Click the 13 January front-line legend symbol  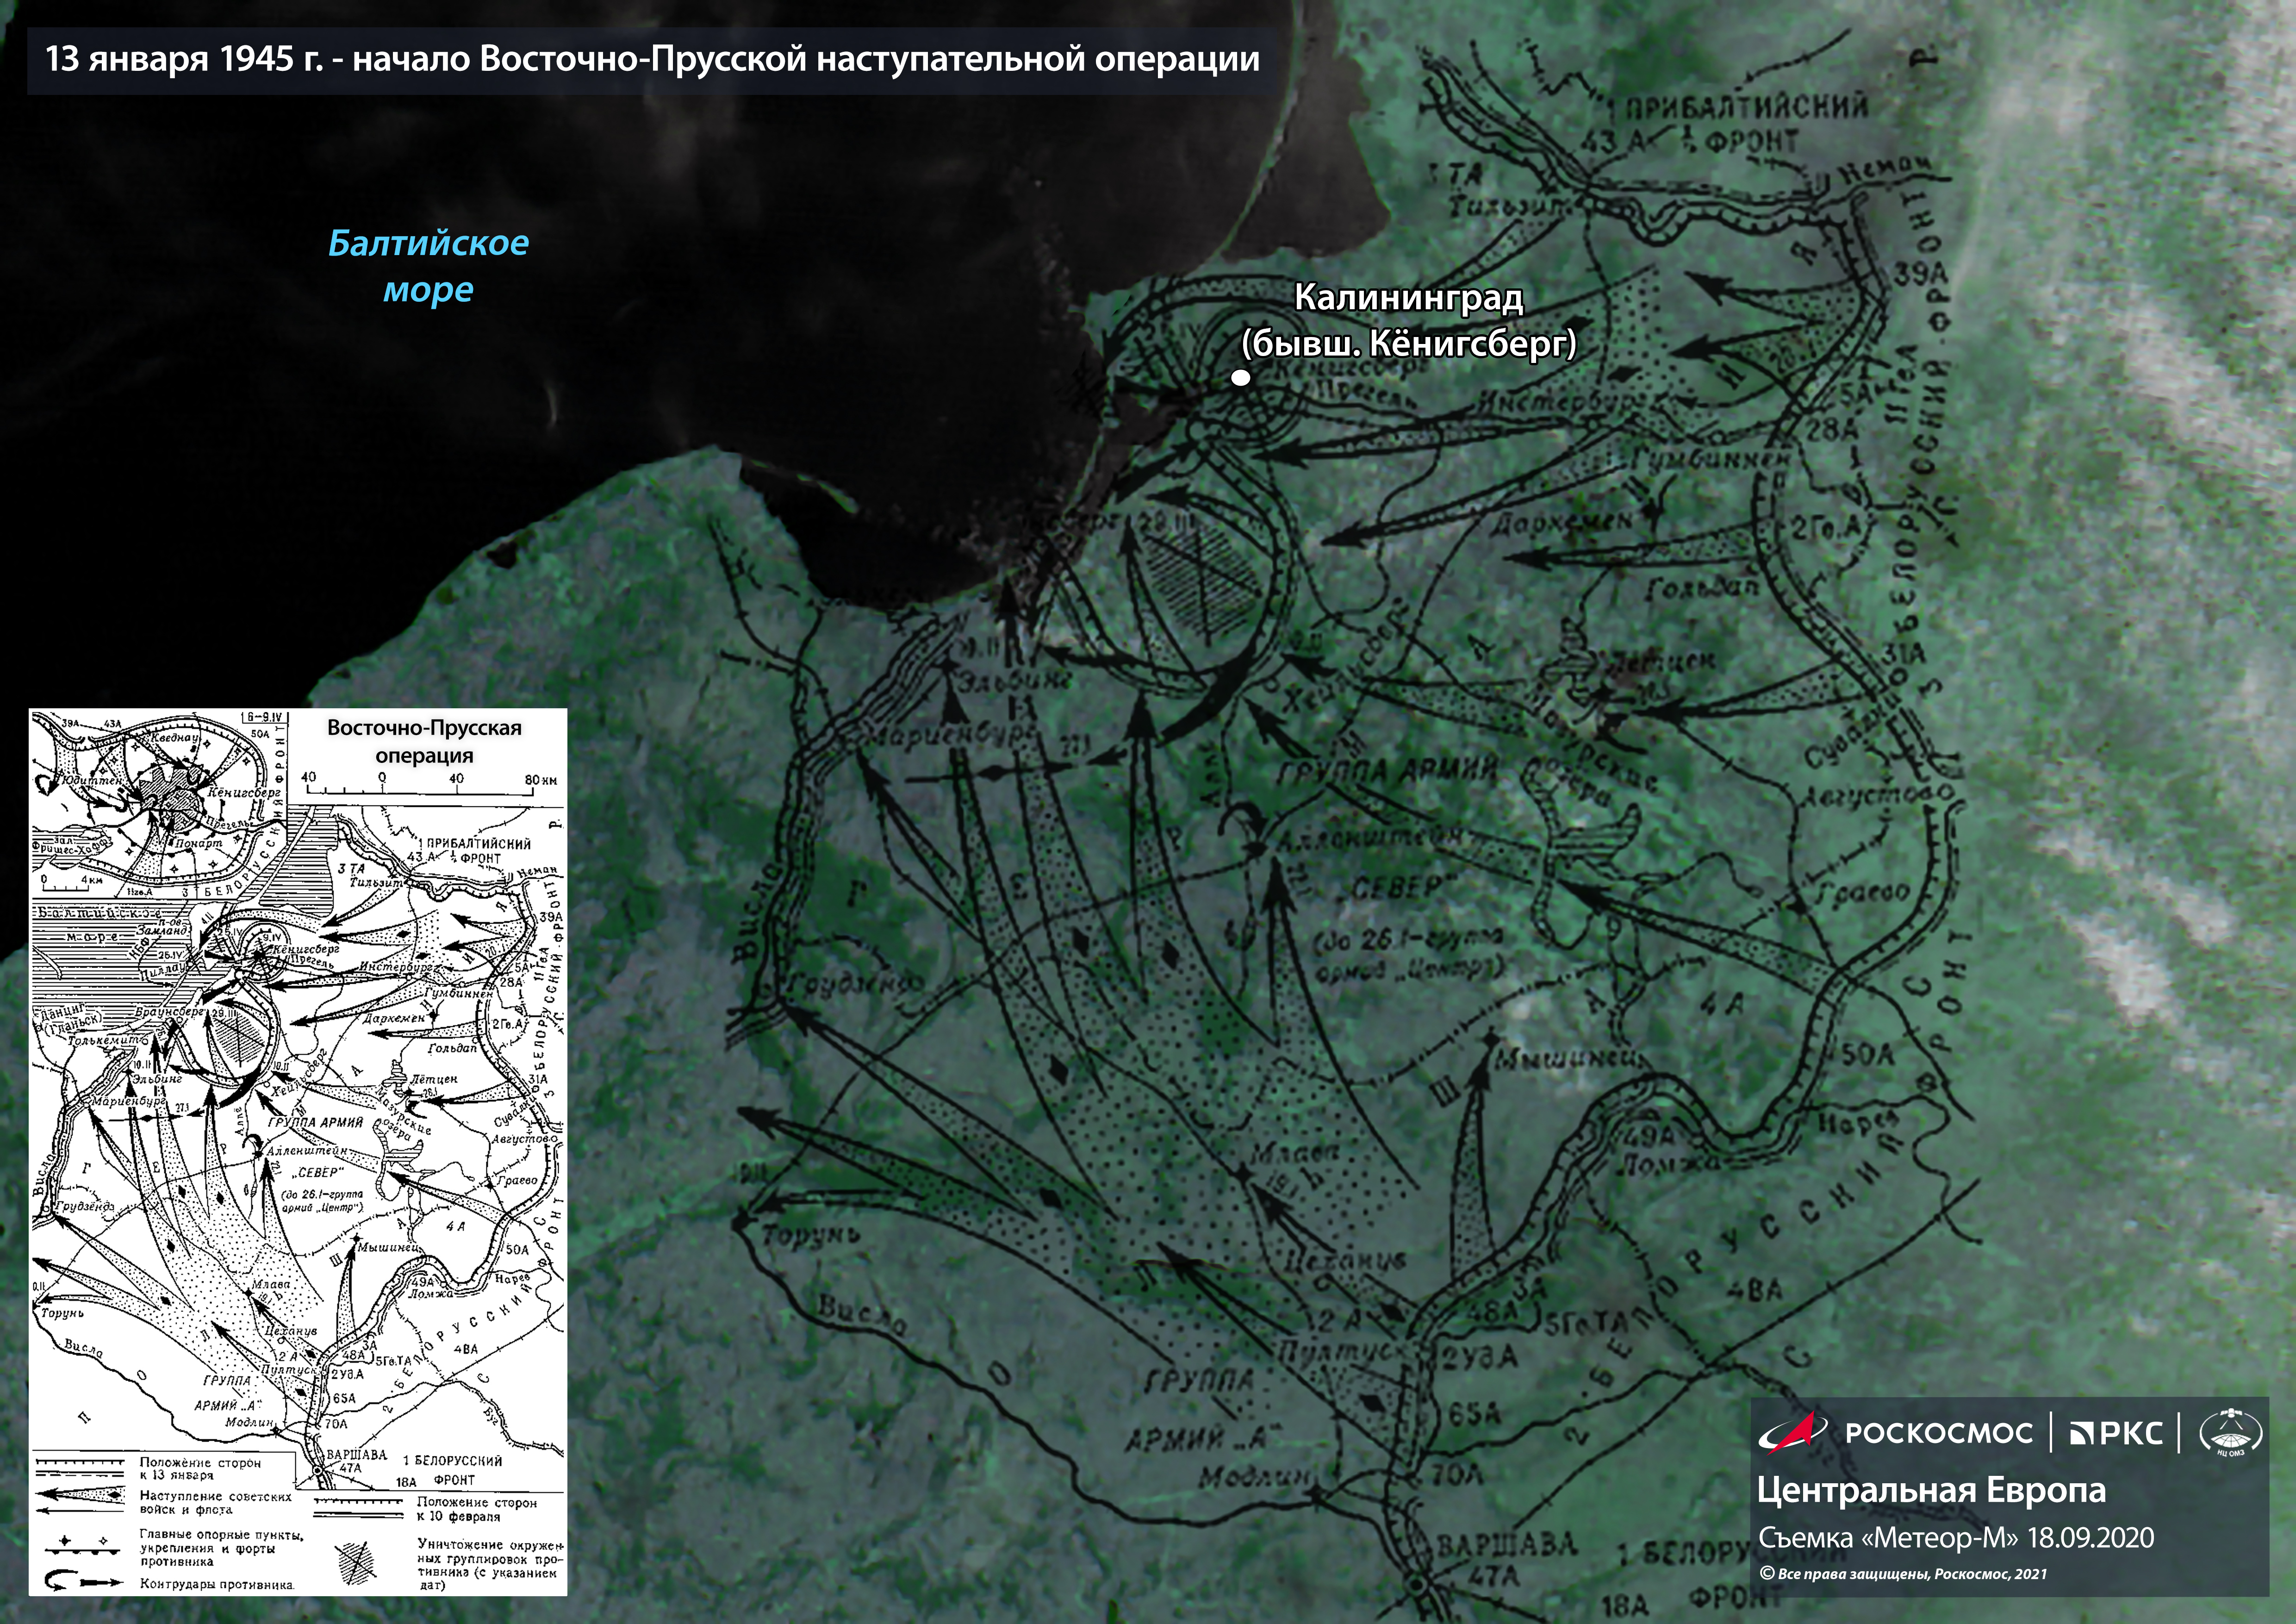(x=80, y=1467)
